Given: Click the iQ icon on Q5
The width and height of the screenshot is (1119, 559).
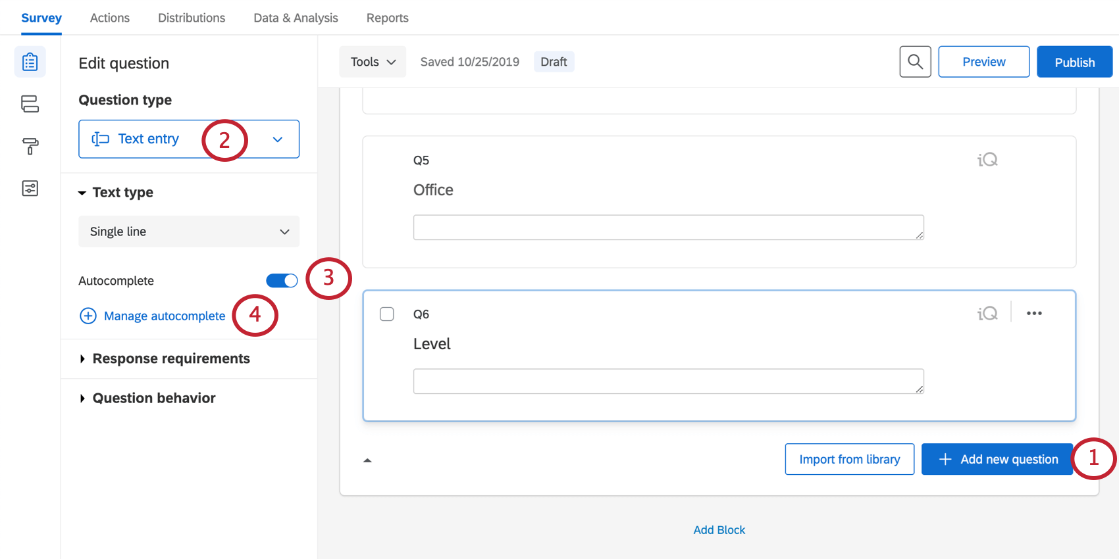Looking at the screenshot, I should pos(987,160).
